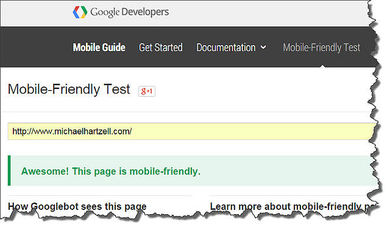Open the Google Developers home link text
390x230 pixels.
pos(129,12)
